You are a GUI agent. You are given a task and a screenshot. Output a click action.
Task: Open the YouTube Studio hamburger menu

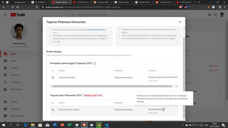(x=5, y=15)
